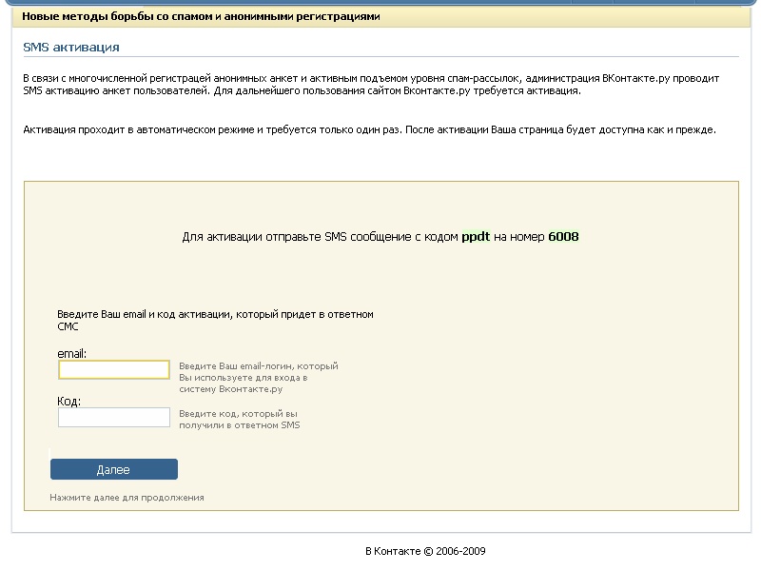Click the 'Код:' label

pos(68,401)
